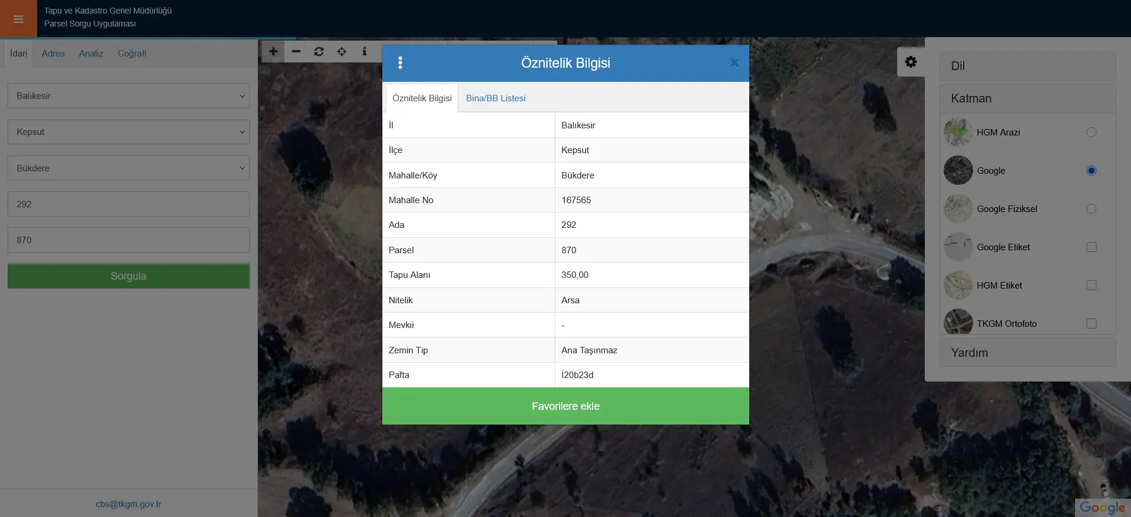Expand the Dil section
The width and height of the screenshot is (1131, 517).
coord(1027,66)
